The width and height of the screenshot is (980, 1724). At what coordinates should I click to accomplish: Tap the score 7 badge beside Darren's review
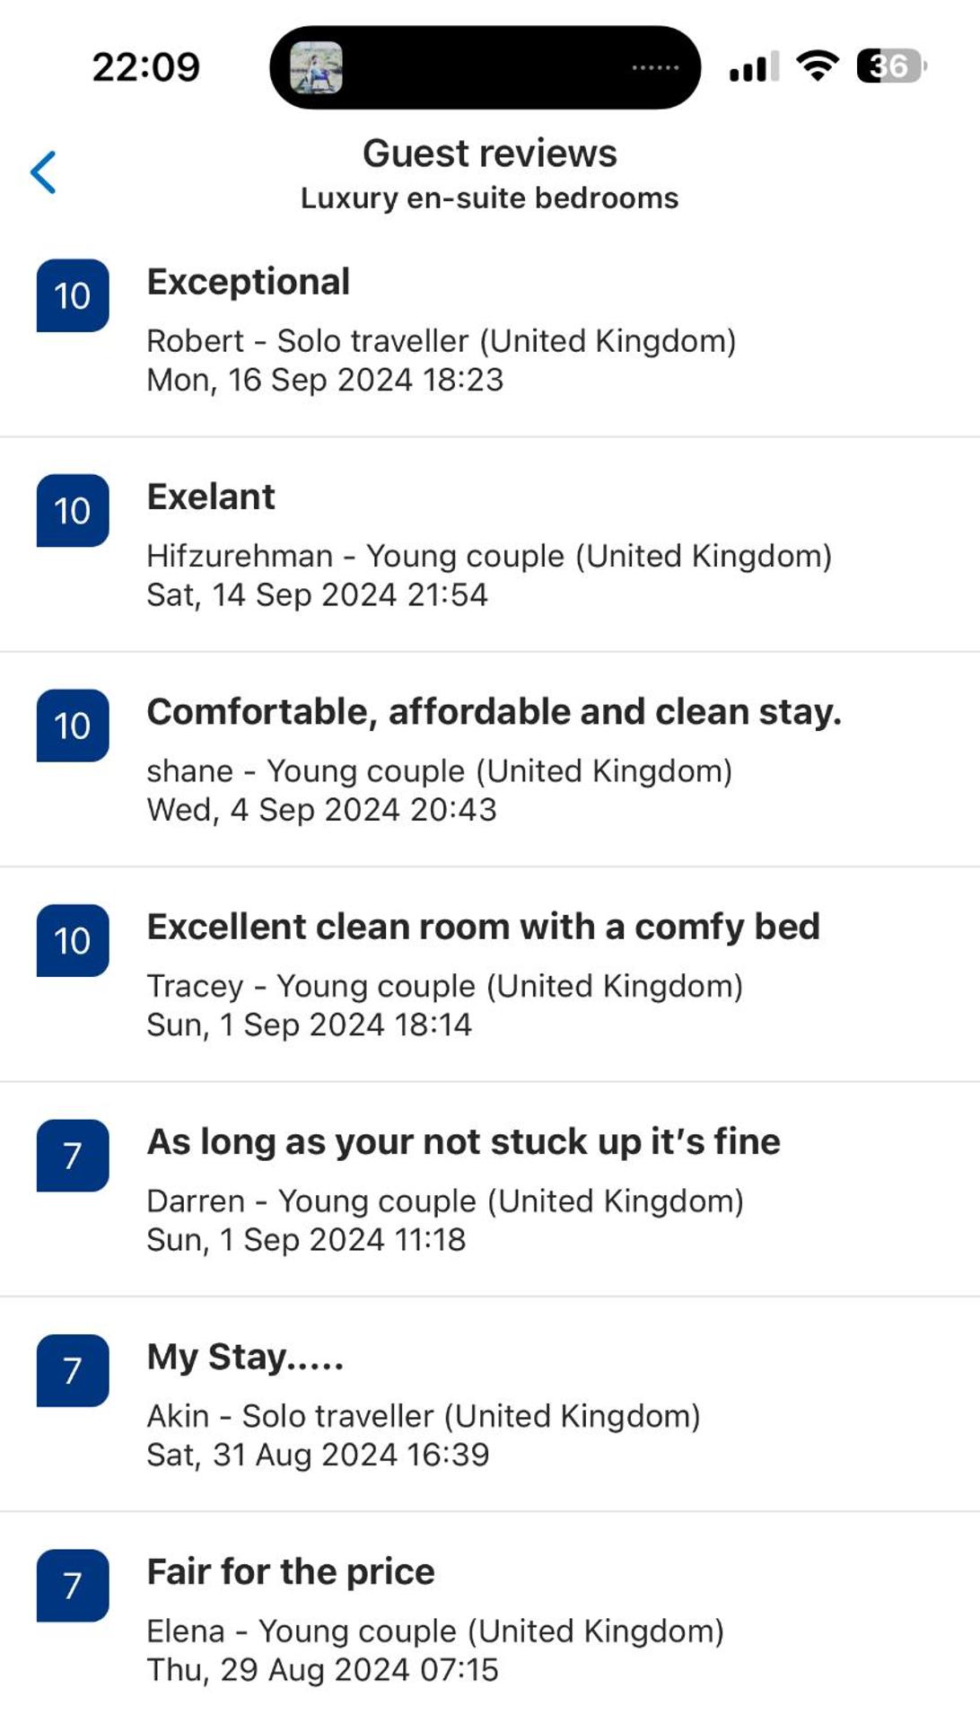pyautogui.click(x=73, y=1156)
